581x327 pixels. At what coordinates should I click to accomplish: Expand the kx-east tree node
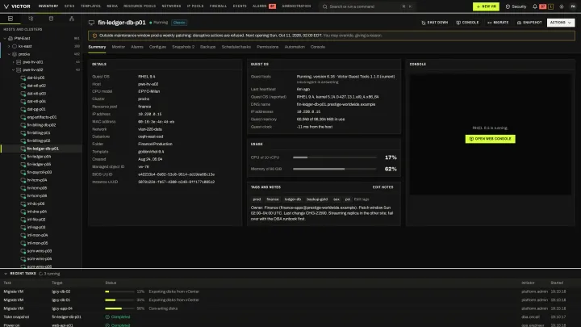[9, 46]
